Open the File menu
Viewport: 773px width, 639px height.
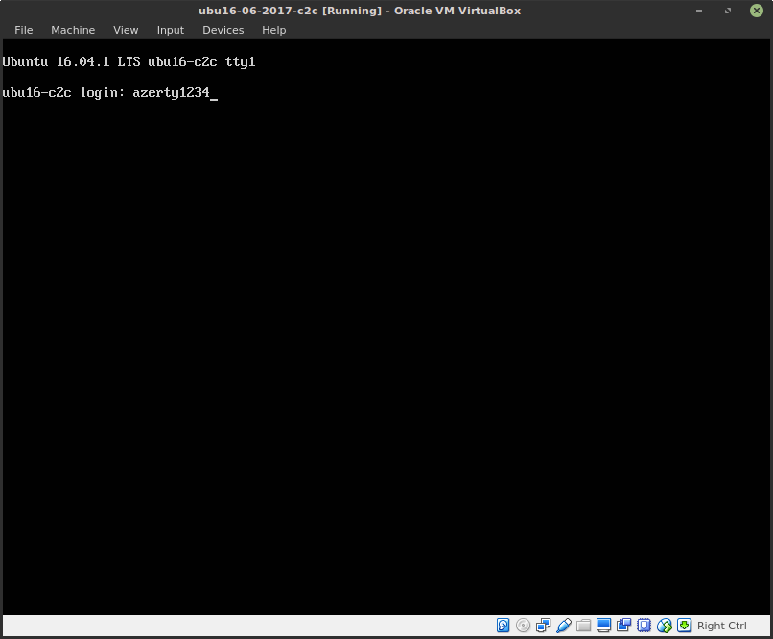click(24, 30)
